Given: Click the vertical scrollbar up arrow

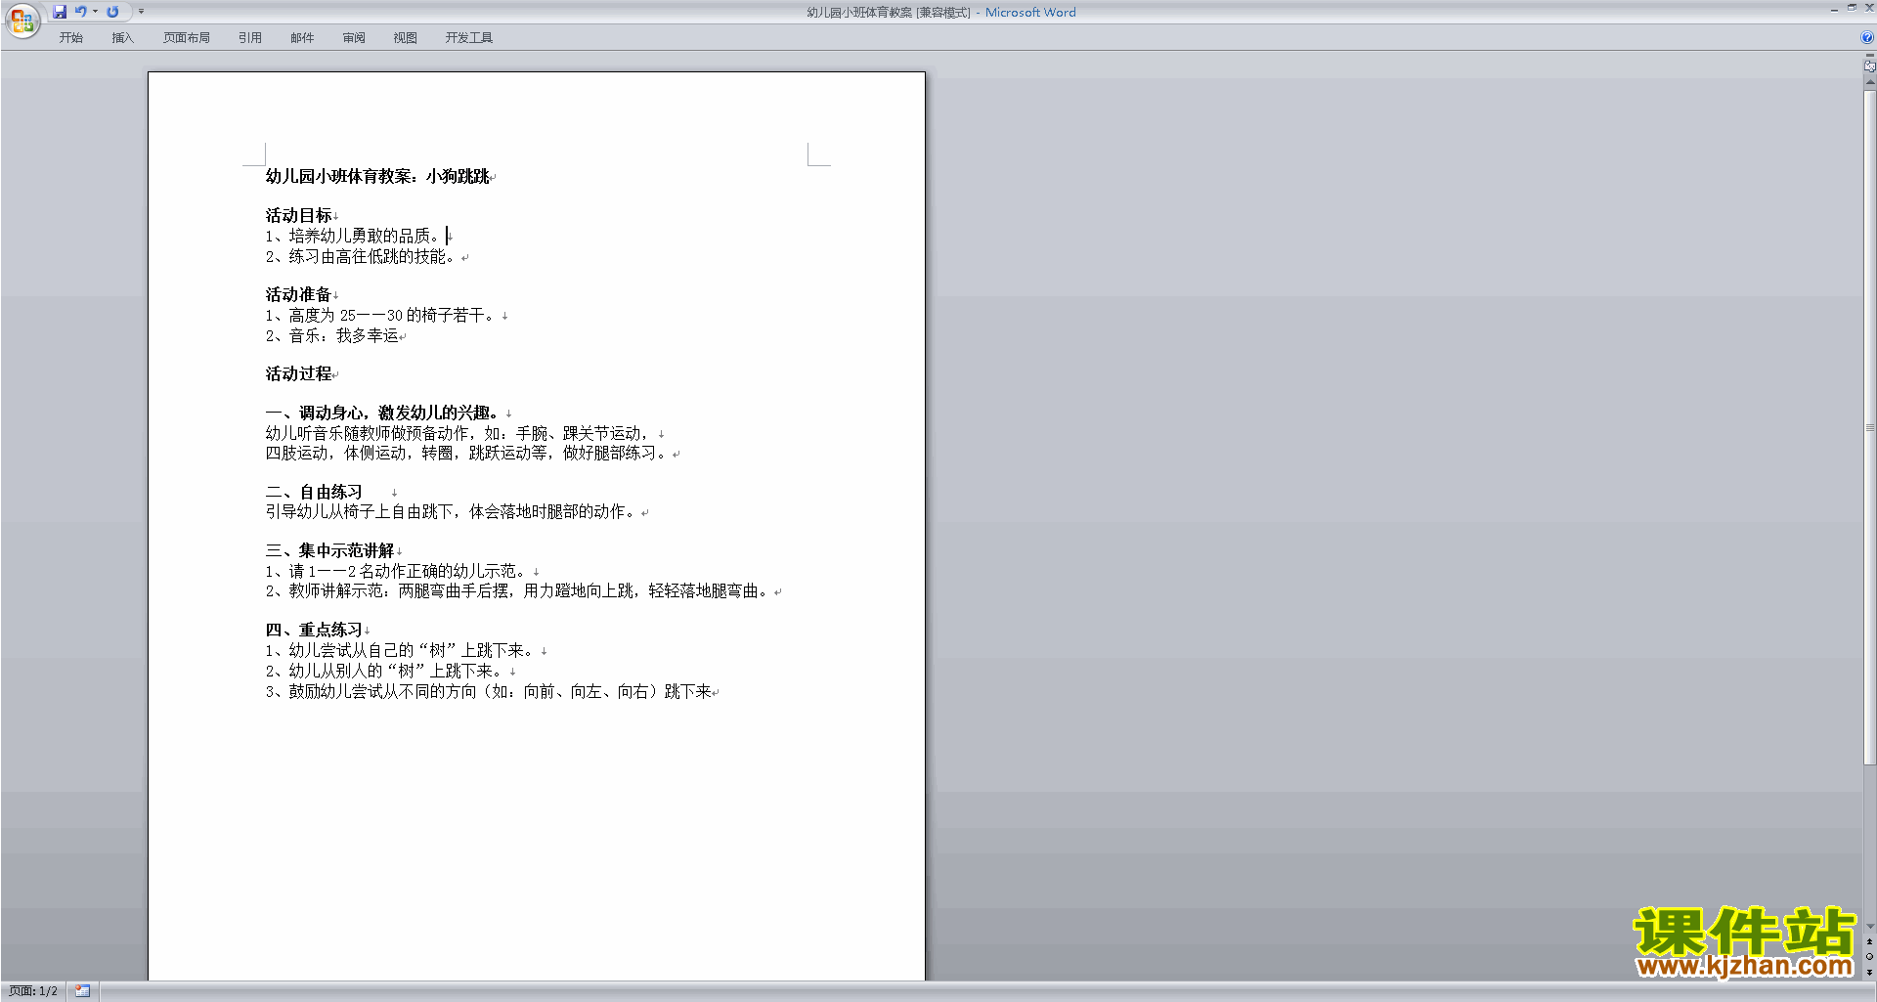Looking at the screenshot, I should tap(1869, 82).
